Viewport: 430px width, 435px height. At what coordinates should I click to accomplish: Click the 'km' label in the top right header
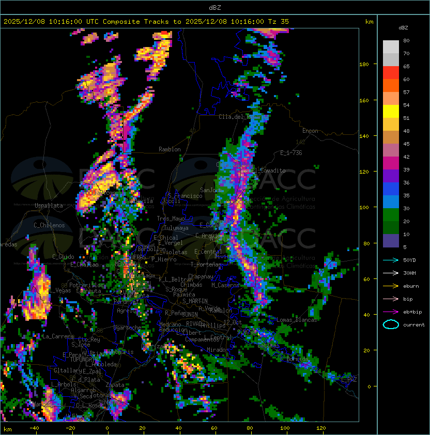pyautogui.click(x=369, y=22)
